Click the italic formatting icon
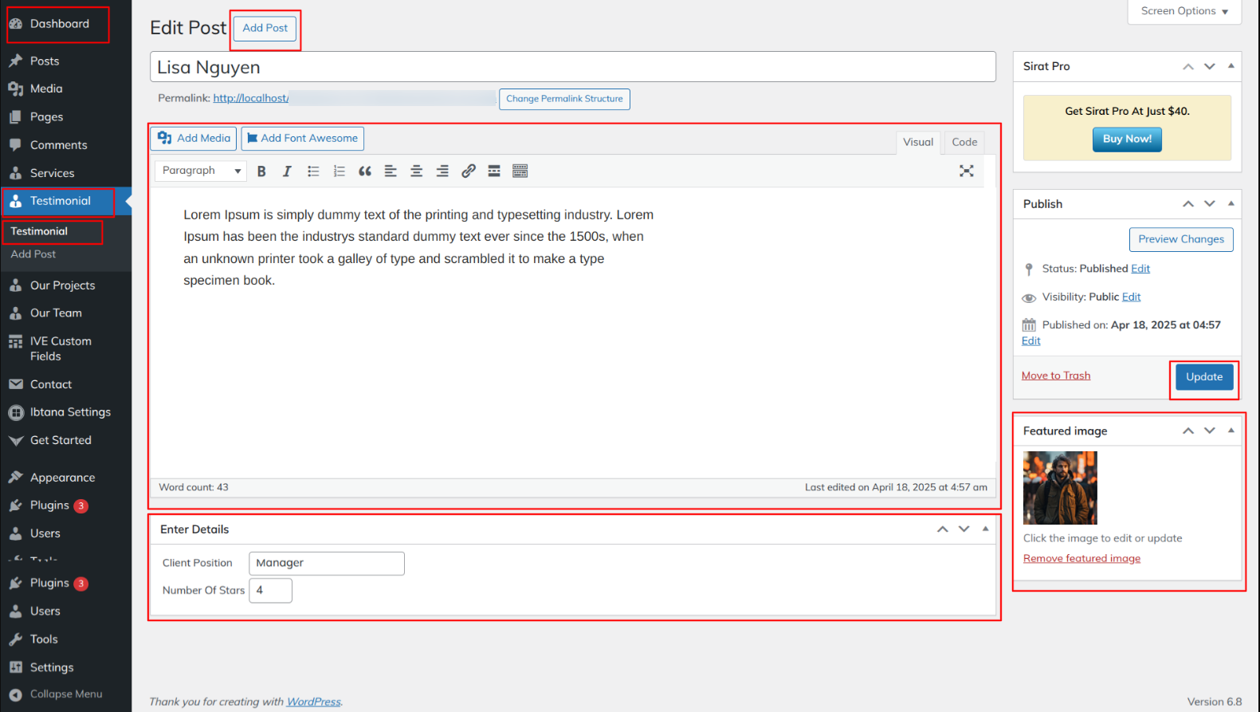Viewport: 1260px width, 712px height. click(287, 171)
